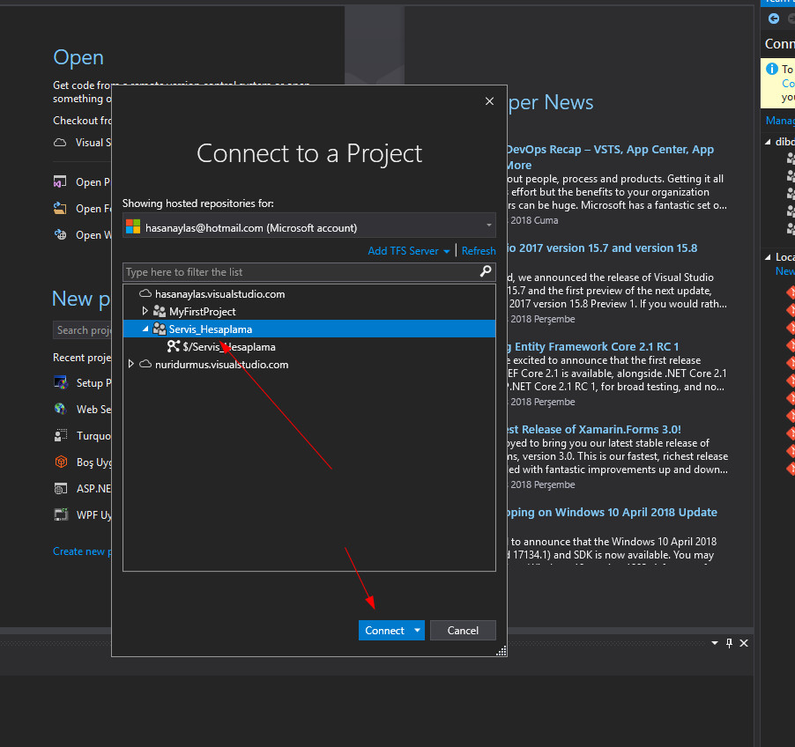Expand the MyFirstProject node
Screen dimensions: 795x747
pyautogui.click(x=145, y=311)
